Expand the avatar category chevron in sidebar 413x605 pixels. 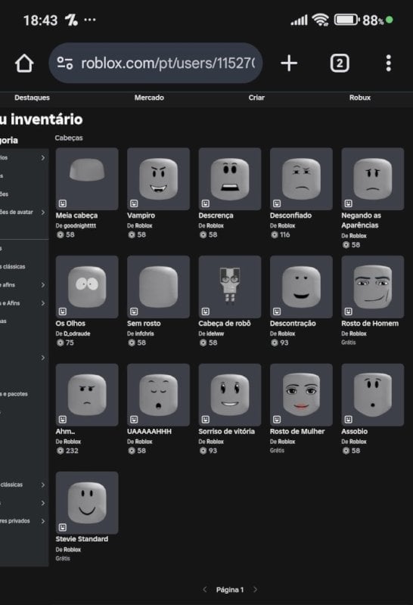[43, 213]
